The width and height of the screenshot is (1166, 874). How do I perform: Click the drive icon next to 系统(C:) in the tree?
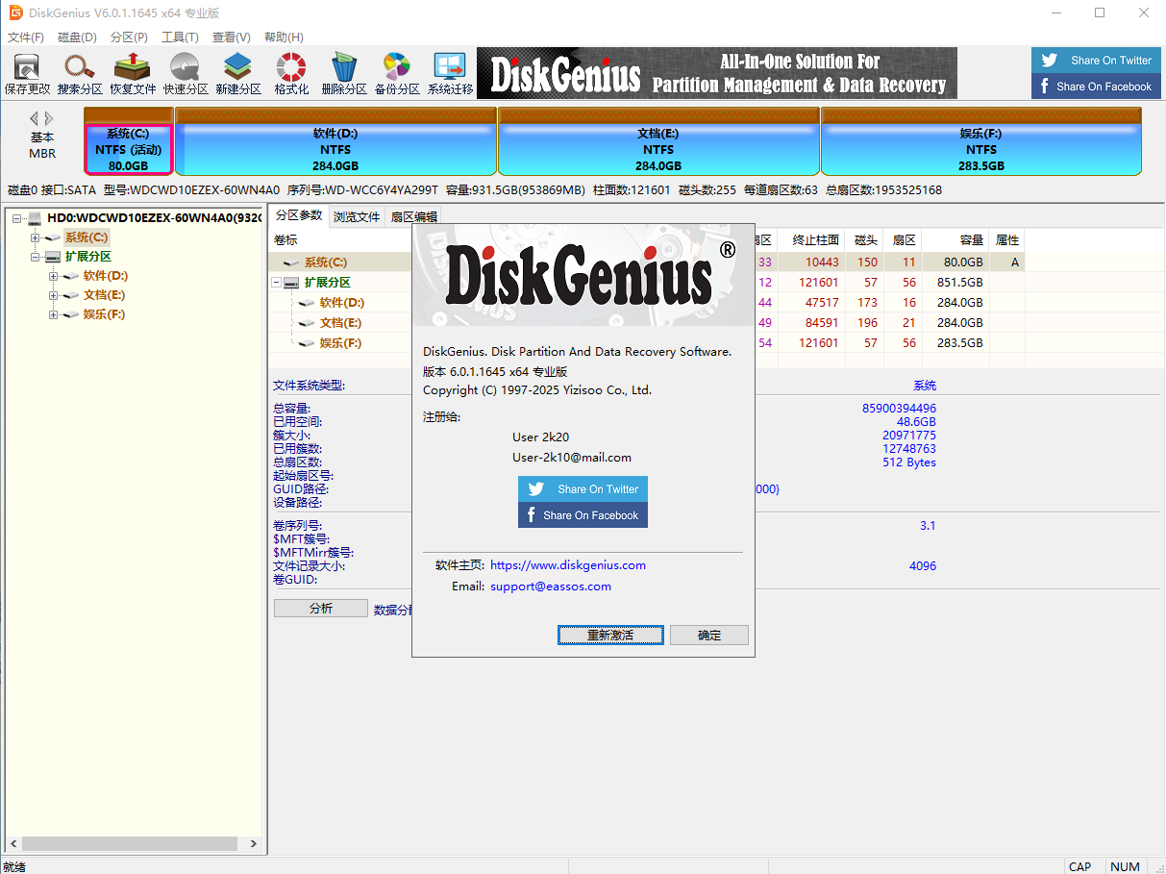(x=53, y=237)
